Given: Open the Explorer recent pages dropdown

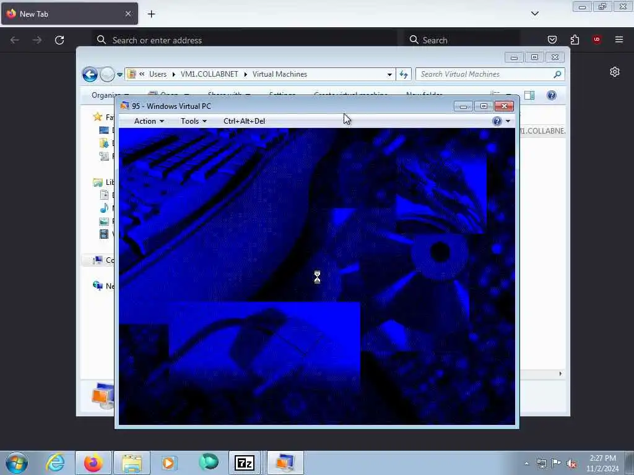Looking at the screenshot, I should coord(119,74).
